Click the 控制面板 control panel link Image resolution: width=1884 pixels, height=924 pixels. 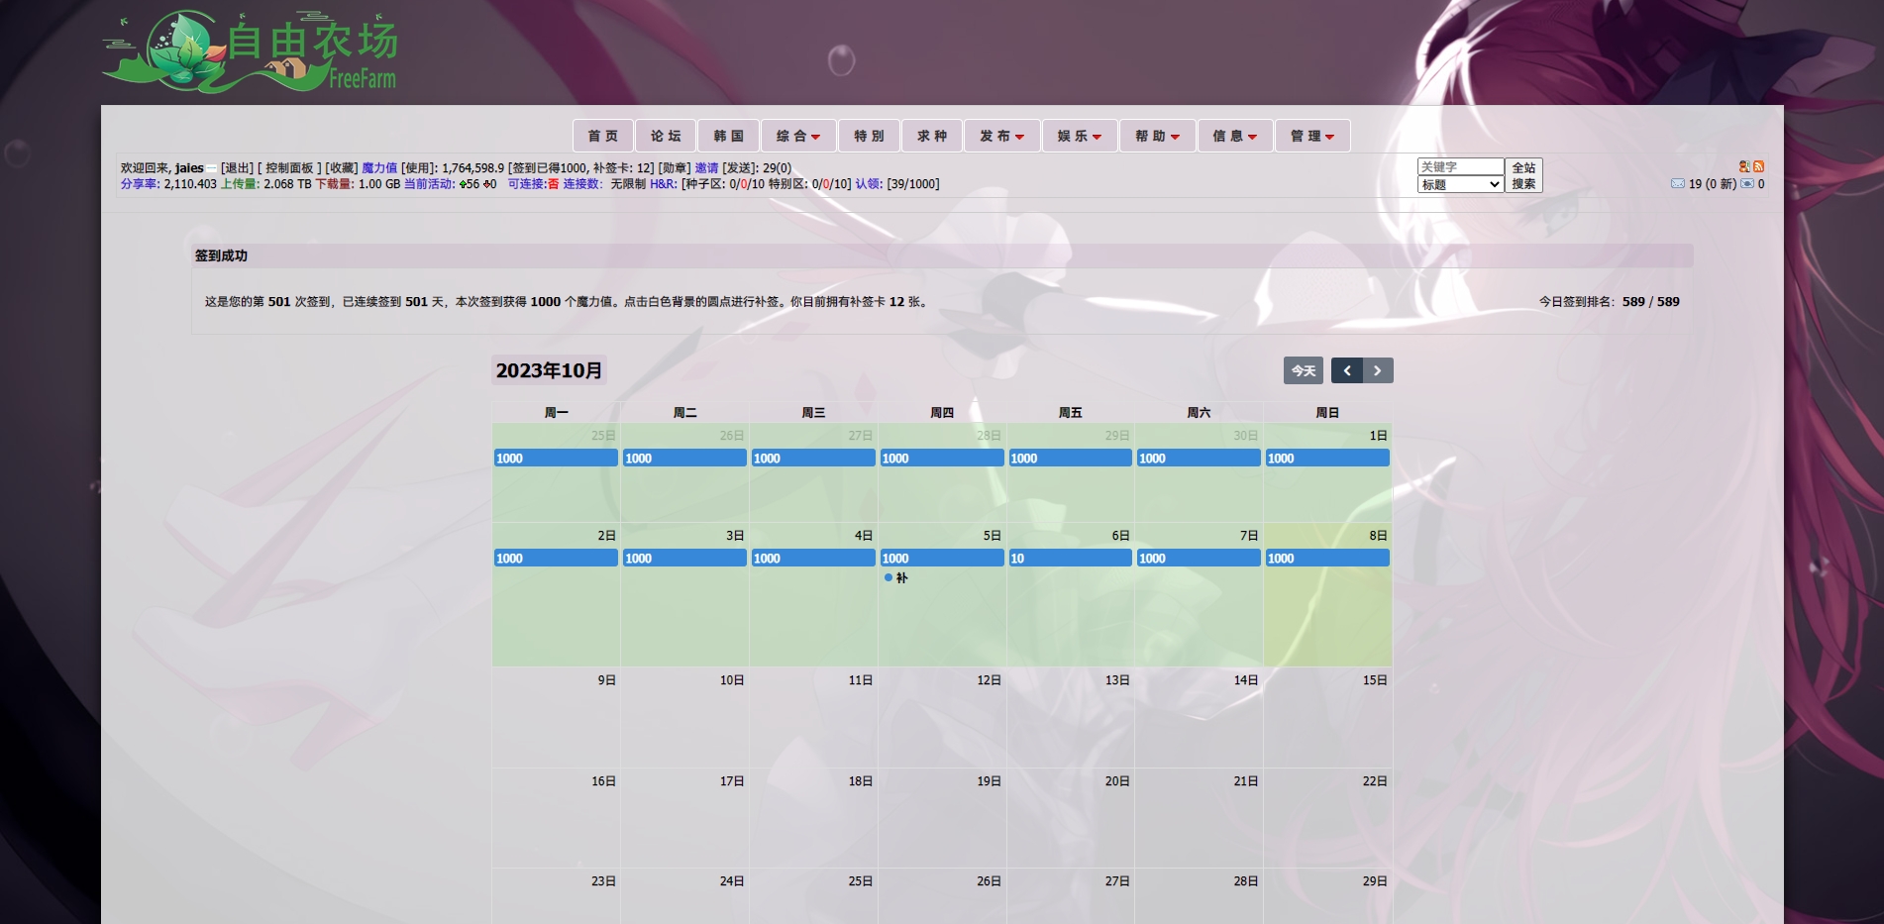(x=289, y=168)
